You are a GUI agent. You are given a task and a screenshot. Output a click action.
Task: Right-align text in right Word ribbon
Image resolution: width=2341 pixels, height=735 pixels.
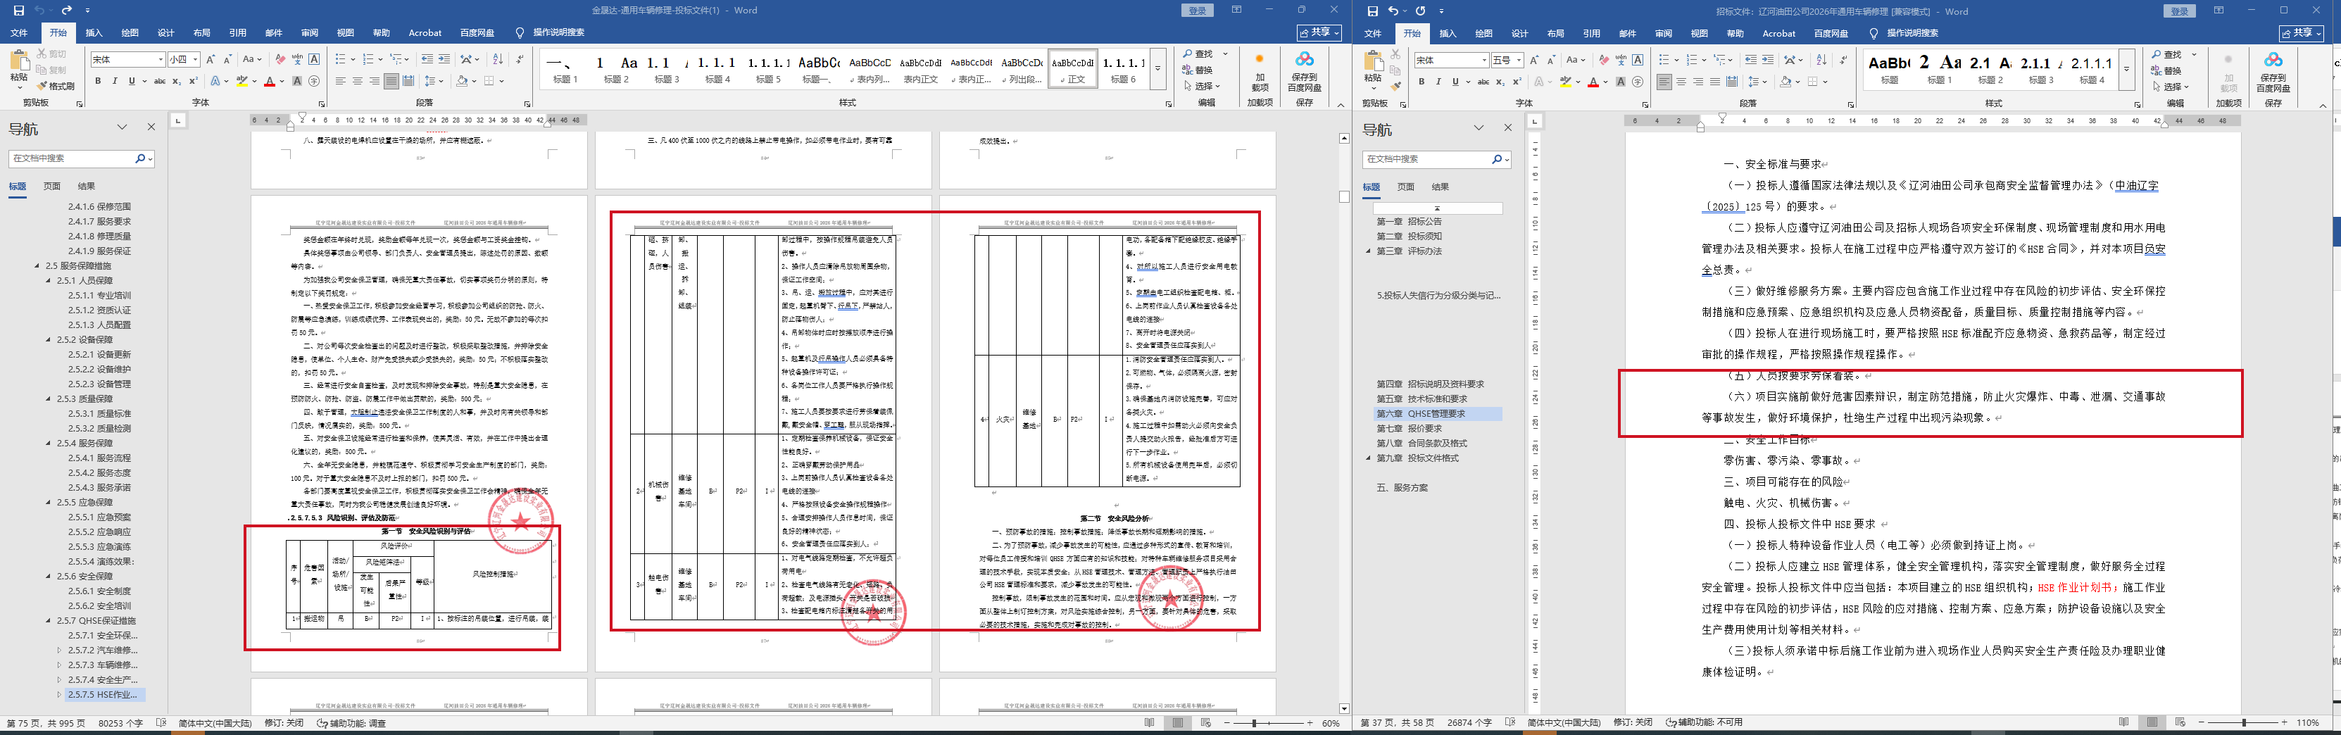(x=1697, y=82)
